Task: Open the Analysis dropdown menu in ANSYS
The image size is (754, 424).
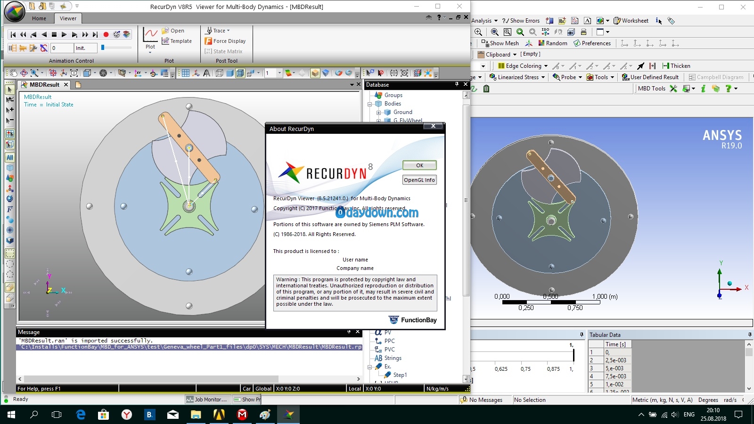Action: click(x=484, y=21)
